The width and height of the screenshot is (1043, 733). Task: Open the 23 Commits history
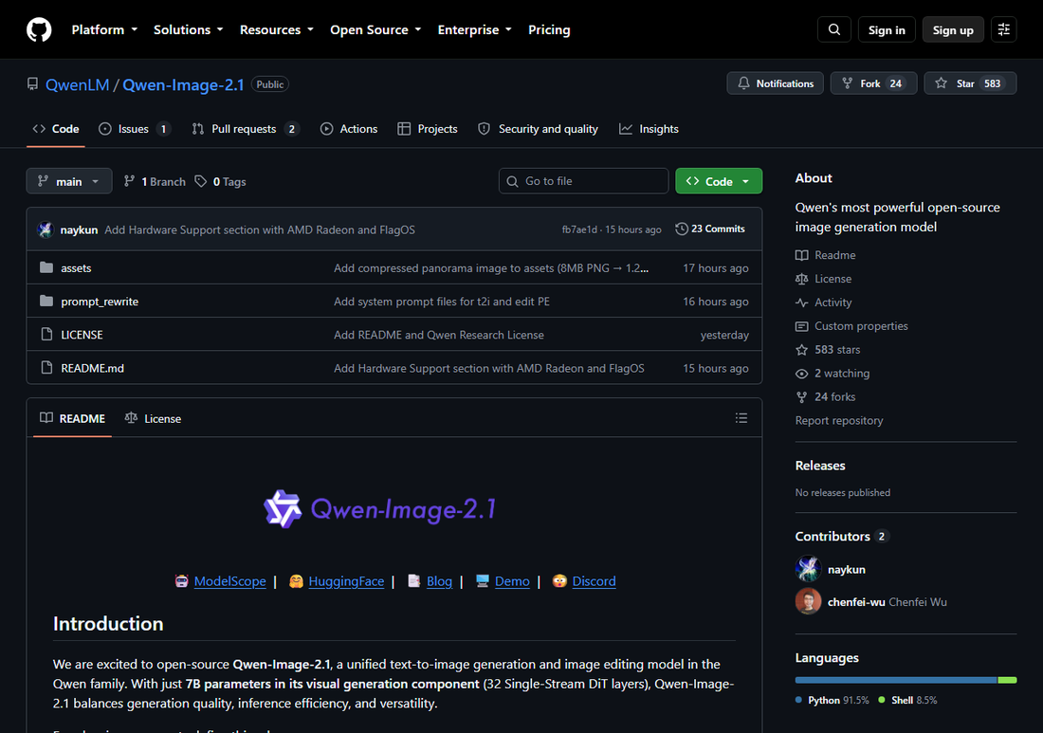pyautogui.click(x=710, y=229)
